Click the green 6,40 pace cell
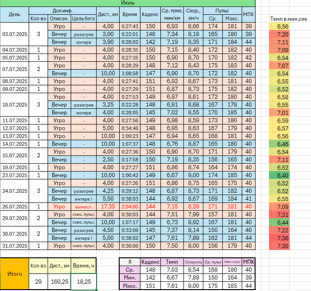311x291 pixels. pyautogui.click(x=282, y=175)
